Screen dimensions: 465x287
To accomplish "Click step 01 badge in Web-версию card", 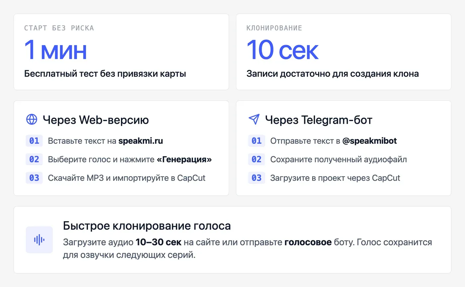I will click(34, 141).
